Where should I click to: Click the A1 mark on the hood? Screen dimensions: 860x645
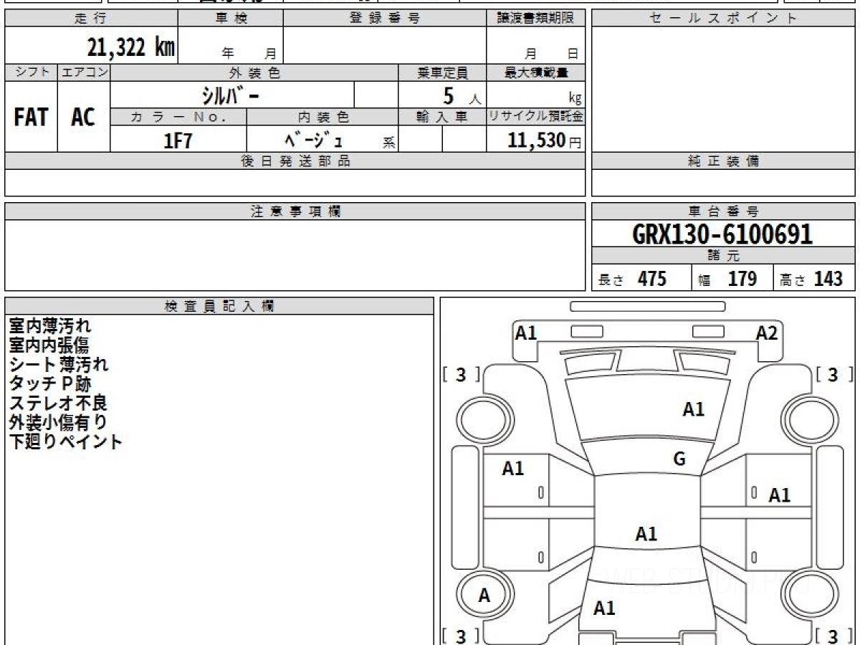694,410
